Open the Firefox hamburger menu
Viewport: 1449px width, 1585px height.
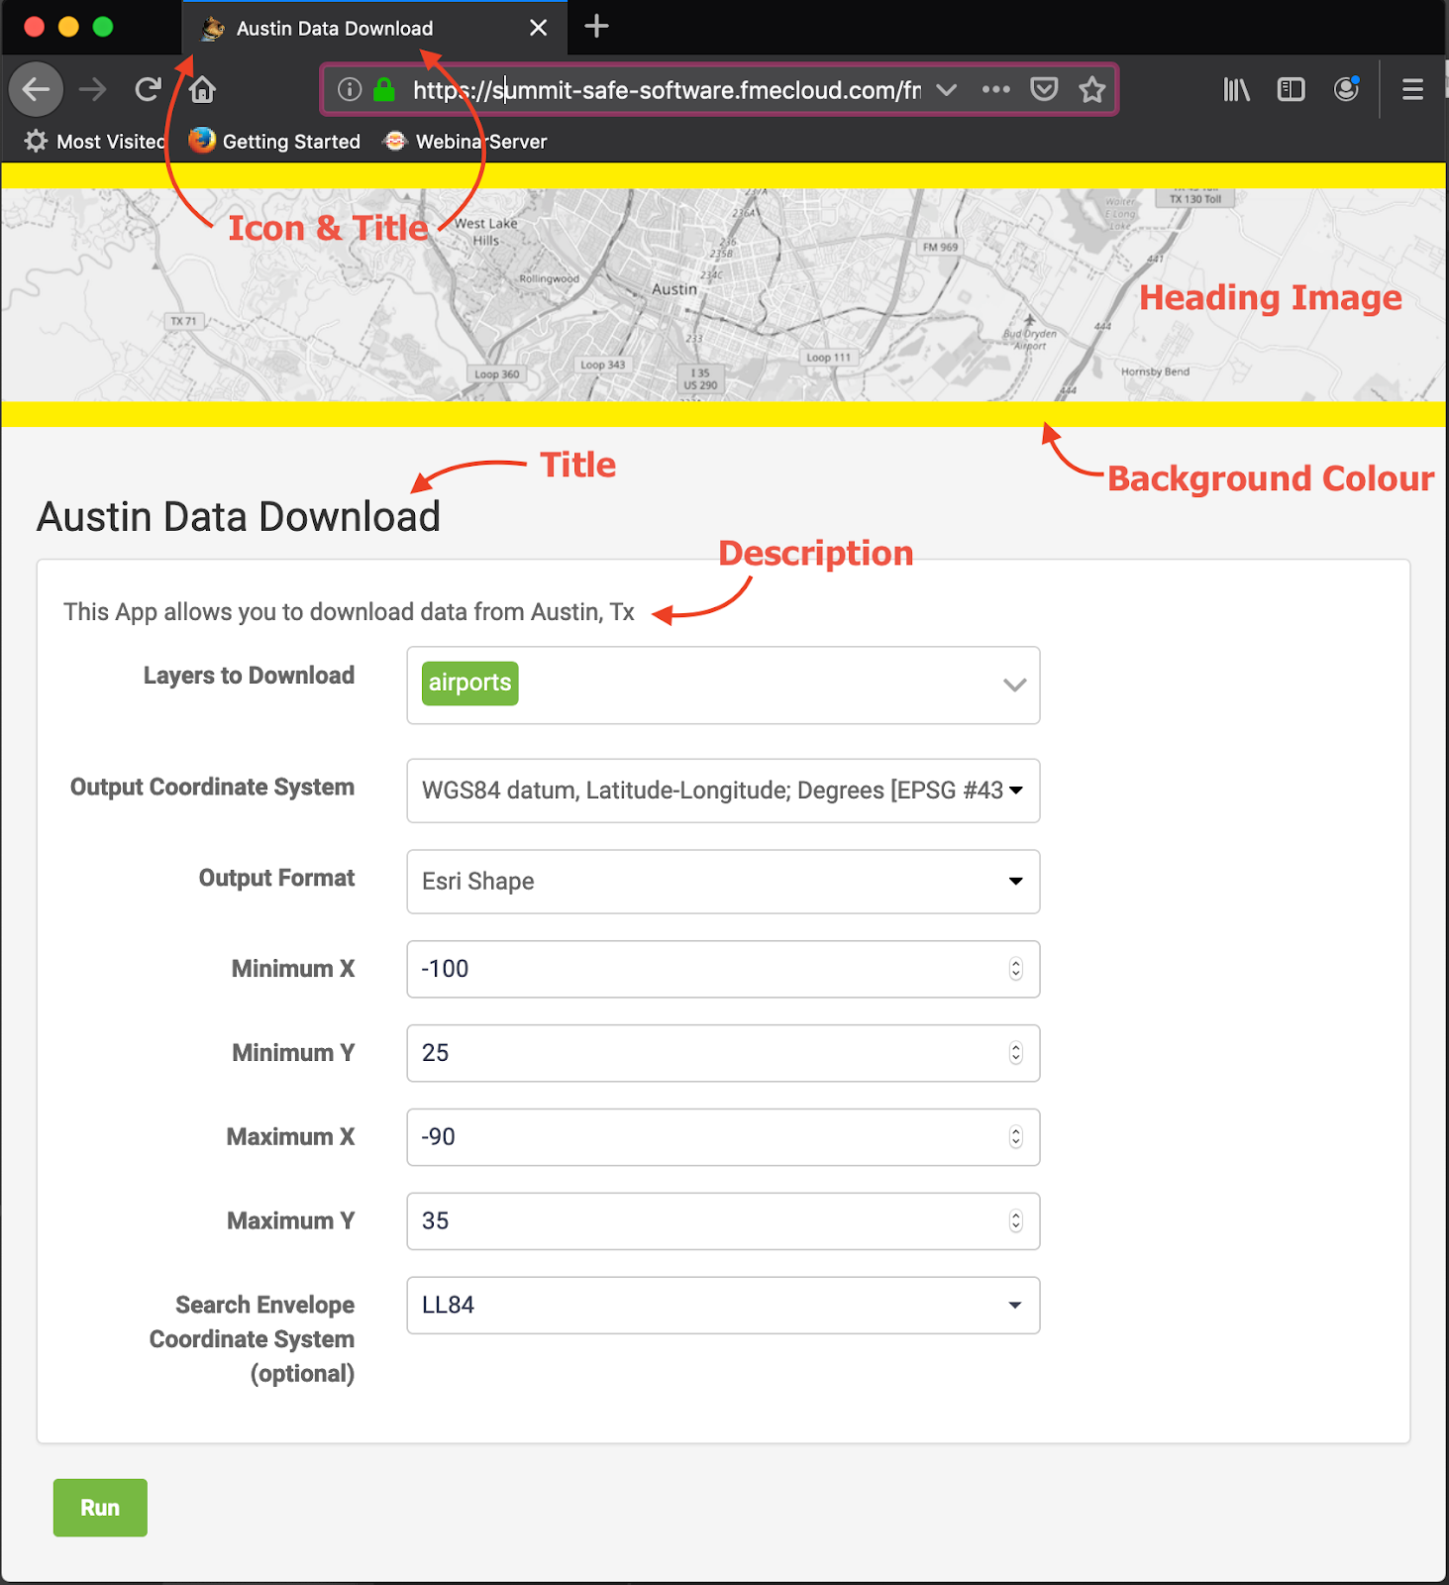coord(1412,90)
